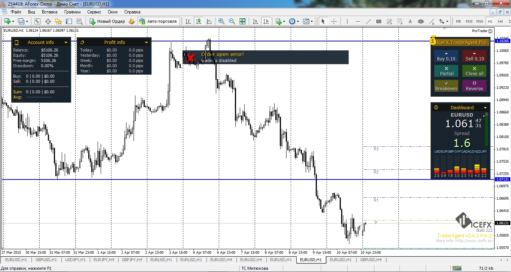Open the Вставка menu
This screenshot has height=272, width=511.
pyautogui.click(x=49, y=12)
